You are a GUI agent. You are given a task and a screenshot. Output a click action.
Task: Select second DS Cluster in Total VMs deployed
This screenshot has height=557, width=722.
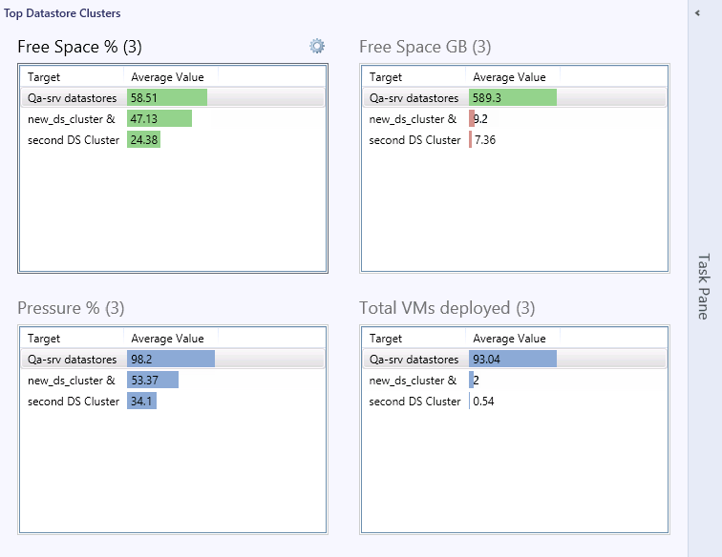515,402
